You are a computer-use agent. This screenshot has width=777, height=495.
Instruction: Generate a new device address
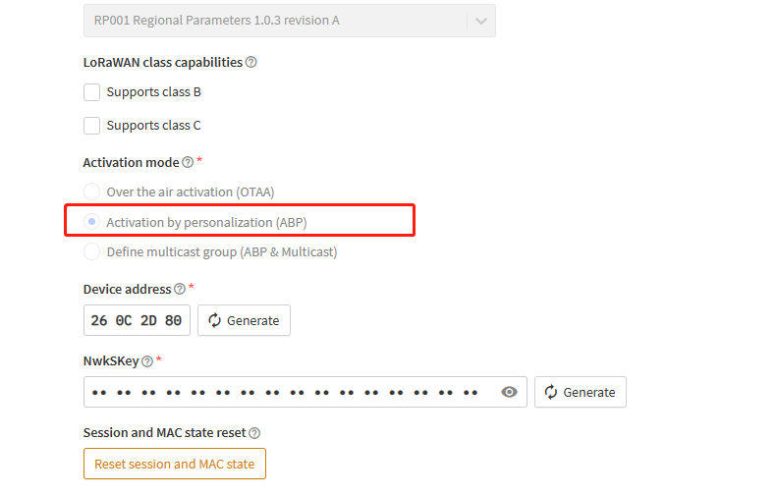click(x=244, y=320)
